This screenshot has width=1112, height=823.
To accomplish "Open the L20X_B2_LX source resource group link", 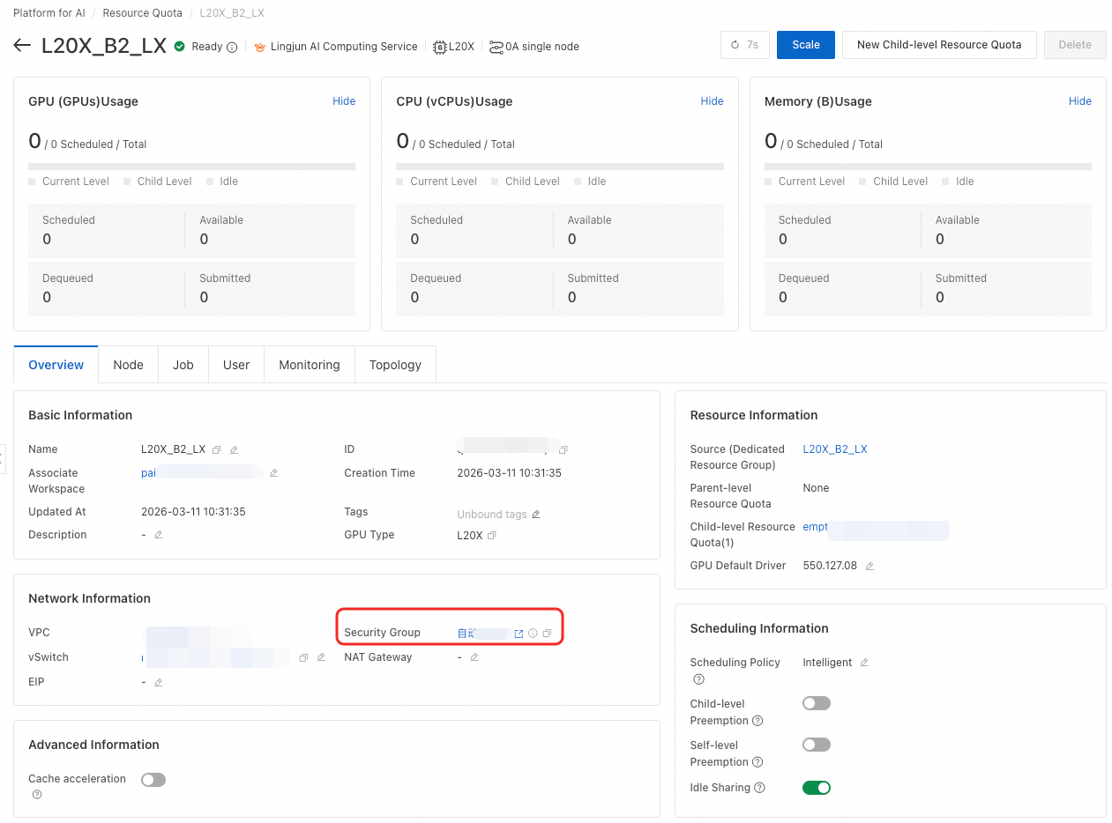I will pyautogui.click(x=834, y=449).
